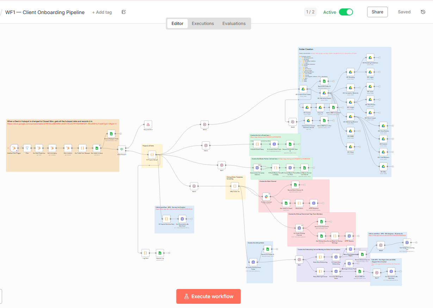Select the Append Log Google Sheets node
Screen dimensions: 433x308
[160, 253]
